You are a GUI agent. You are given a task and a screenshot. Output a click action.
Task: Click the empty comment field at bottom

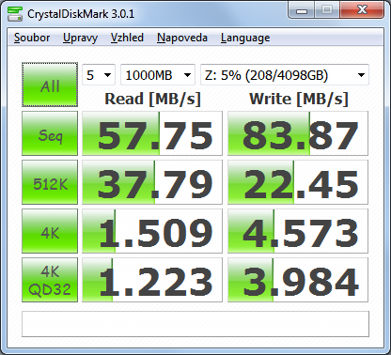coord(195,324)
